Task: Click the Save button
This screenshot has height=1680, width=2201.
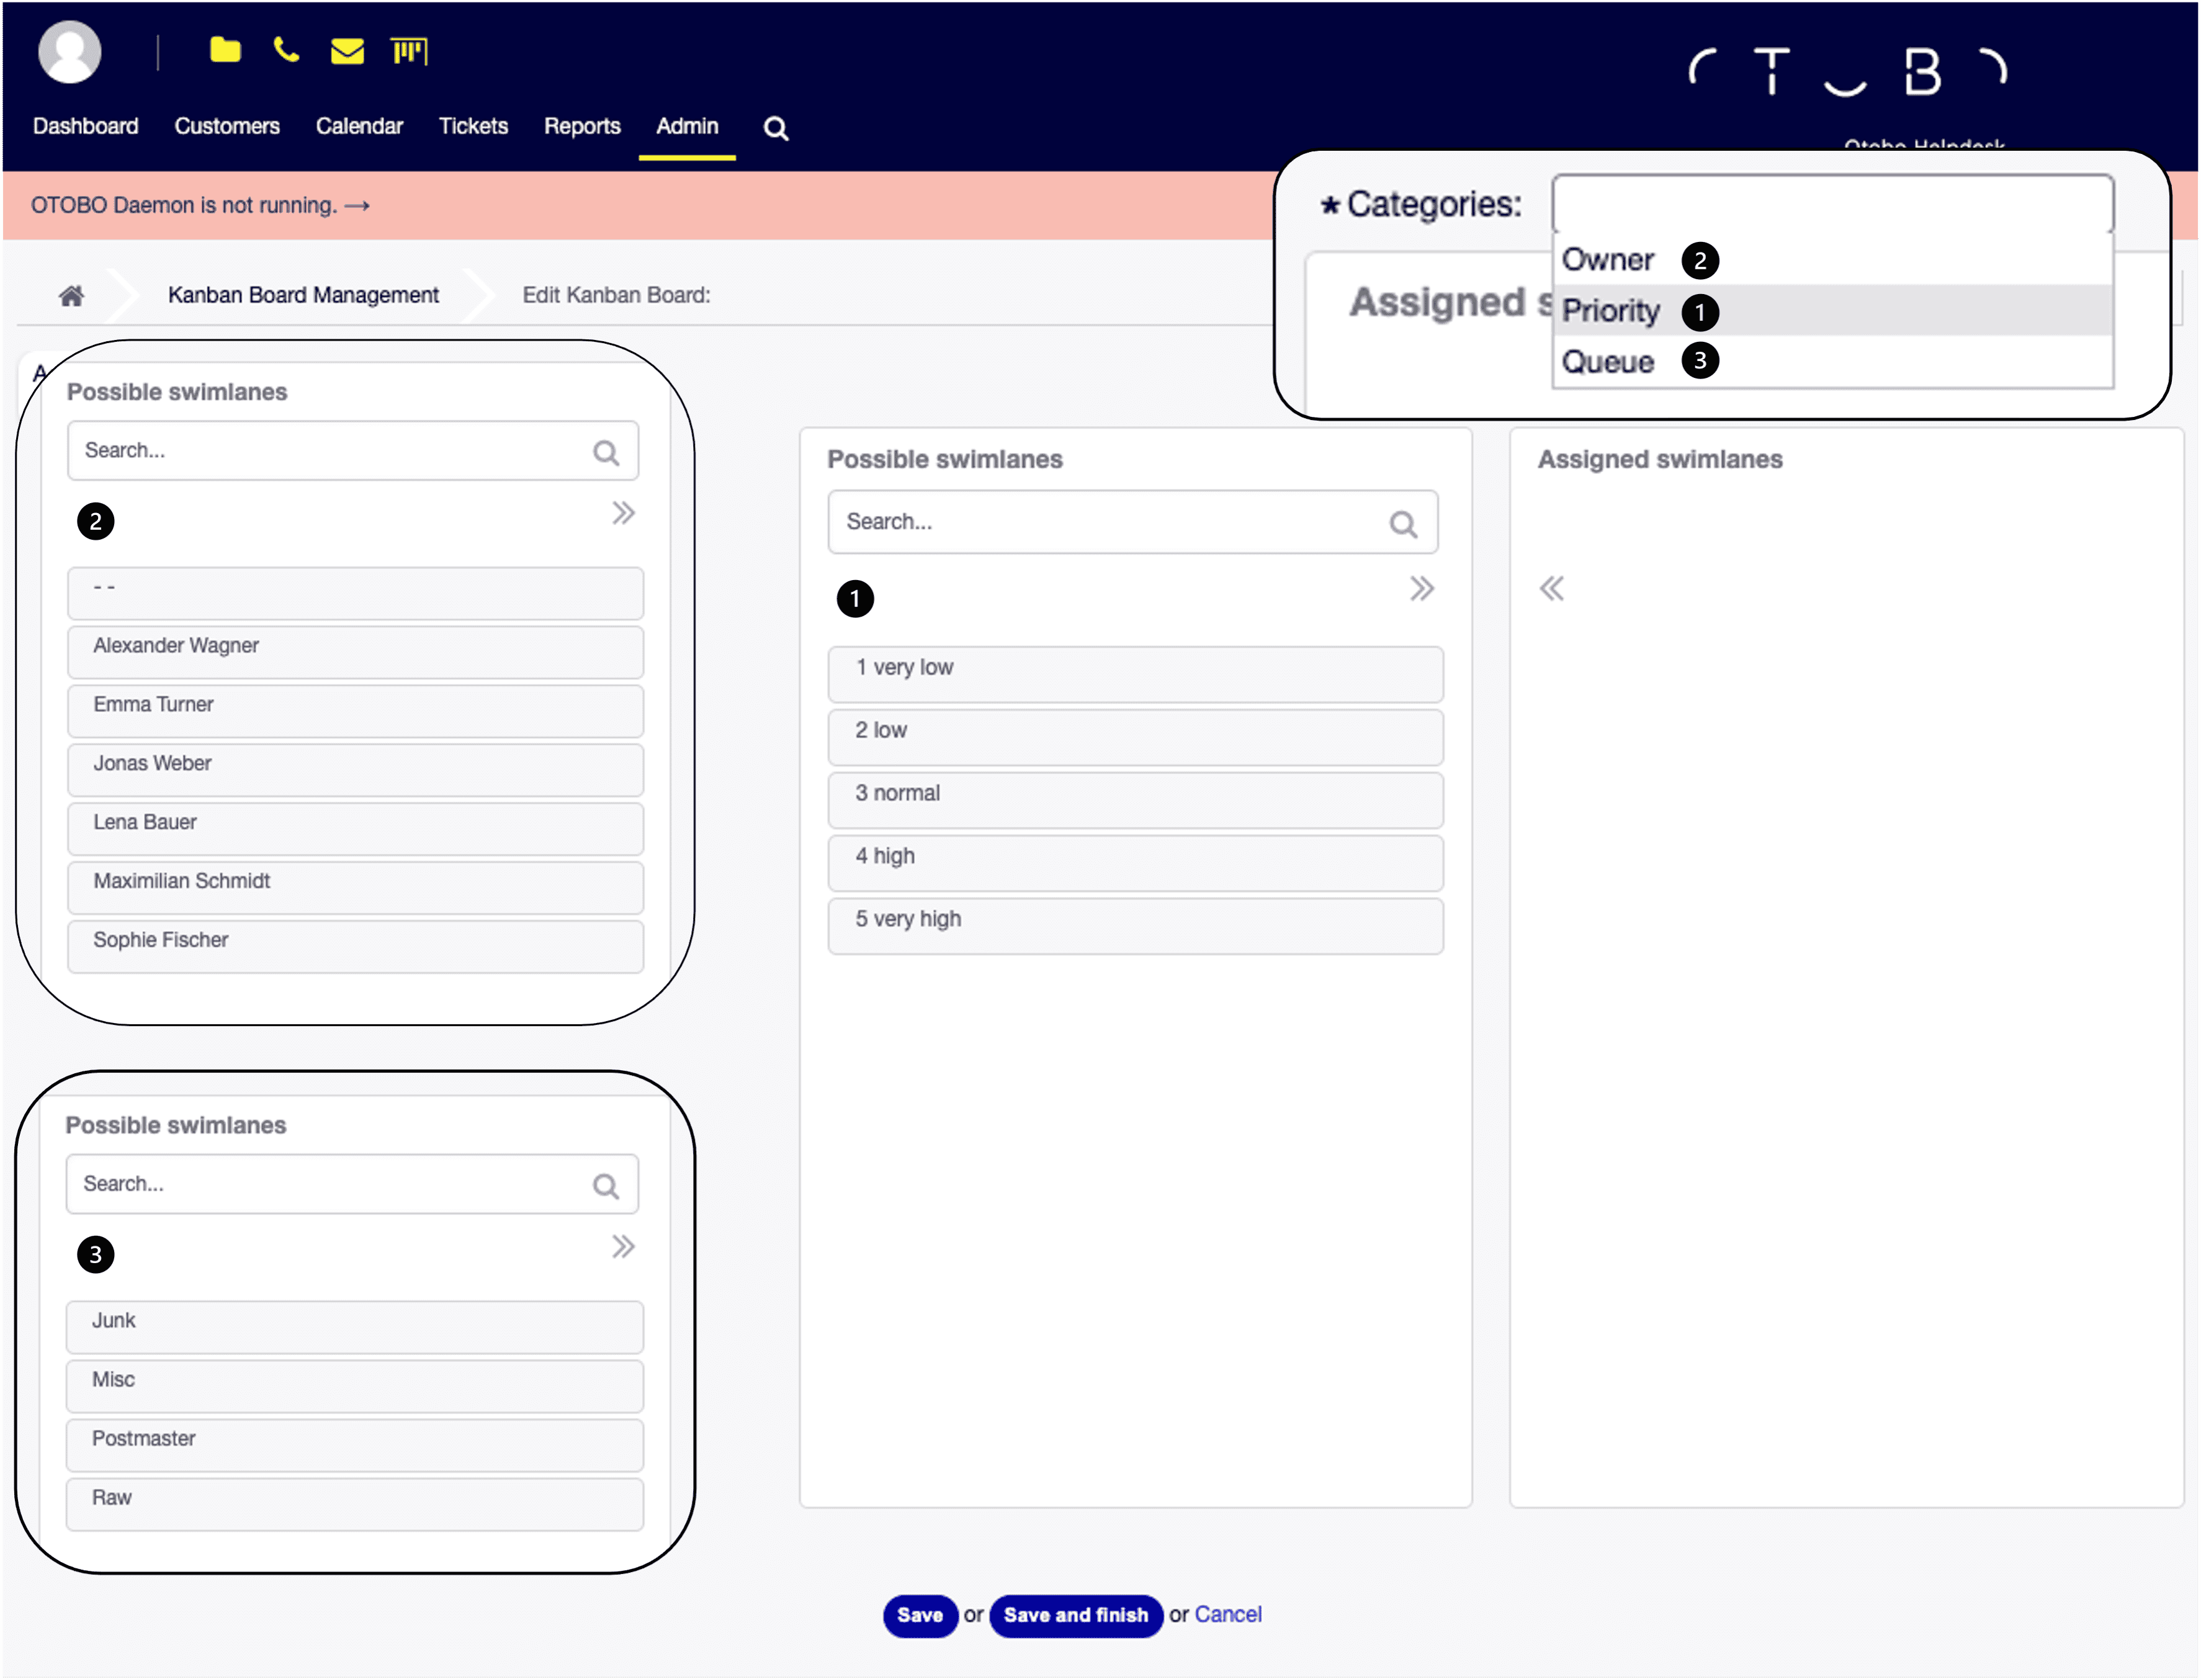Action: tap(920, 1615)
